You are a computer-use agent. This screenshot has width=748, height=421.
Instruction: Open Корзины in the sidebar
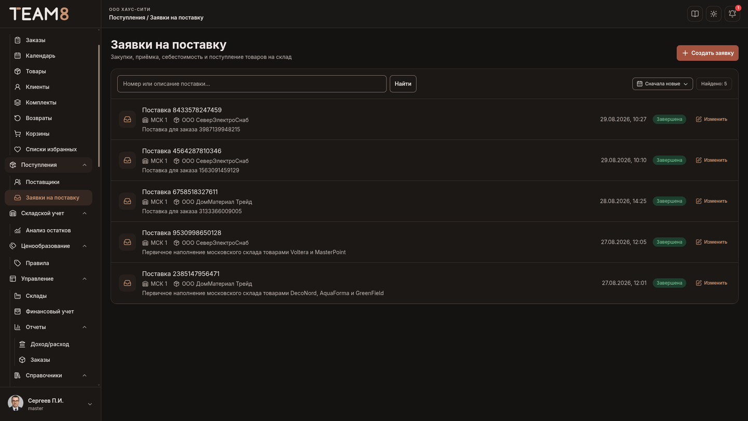click(x=48, y=134)
